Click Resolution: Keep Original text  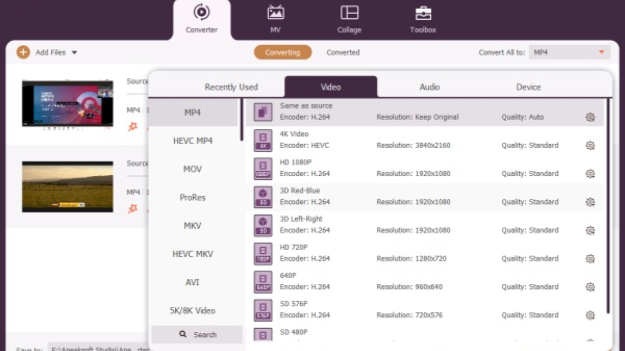point(418,117)
